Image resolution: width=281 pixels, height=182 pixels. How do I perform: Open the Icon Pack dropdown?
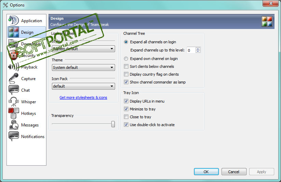pos(83,86)
